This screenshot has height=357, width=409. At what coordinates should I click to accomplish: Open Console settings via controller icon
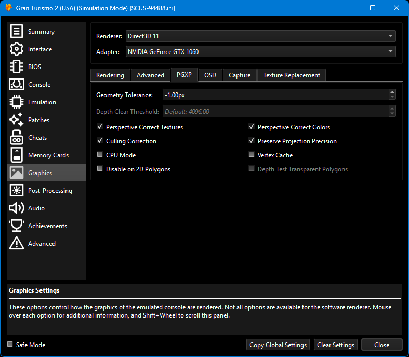pyautogui.click(x=17, y=85)
